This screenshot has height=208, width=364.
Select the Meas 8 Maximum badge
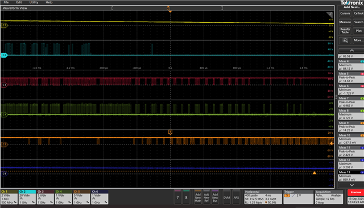351,114
